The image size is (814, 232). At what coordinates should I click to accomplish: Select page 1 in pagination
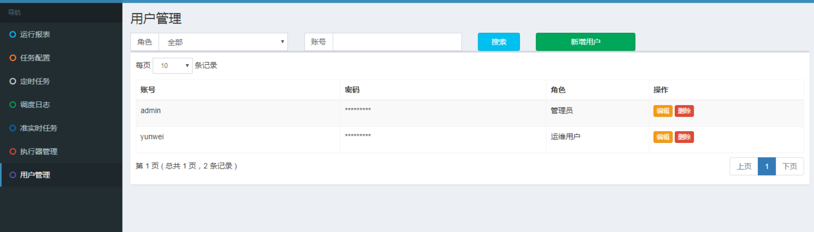pyautogui.click(x=767, y=166)
